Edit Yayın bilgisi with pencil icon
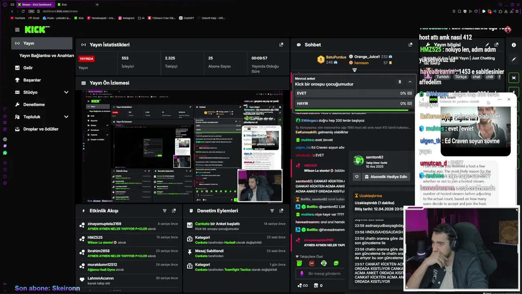 (x=487, y=45)
